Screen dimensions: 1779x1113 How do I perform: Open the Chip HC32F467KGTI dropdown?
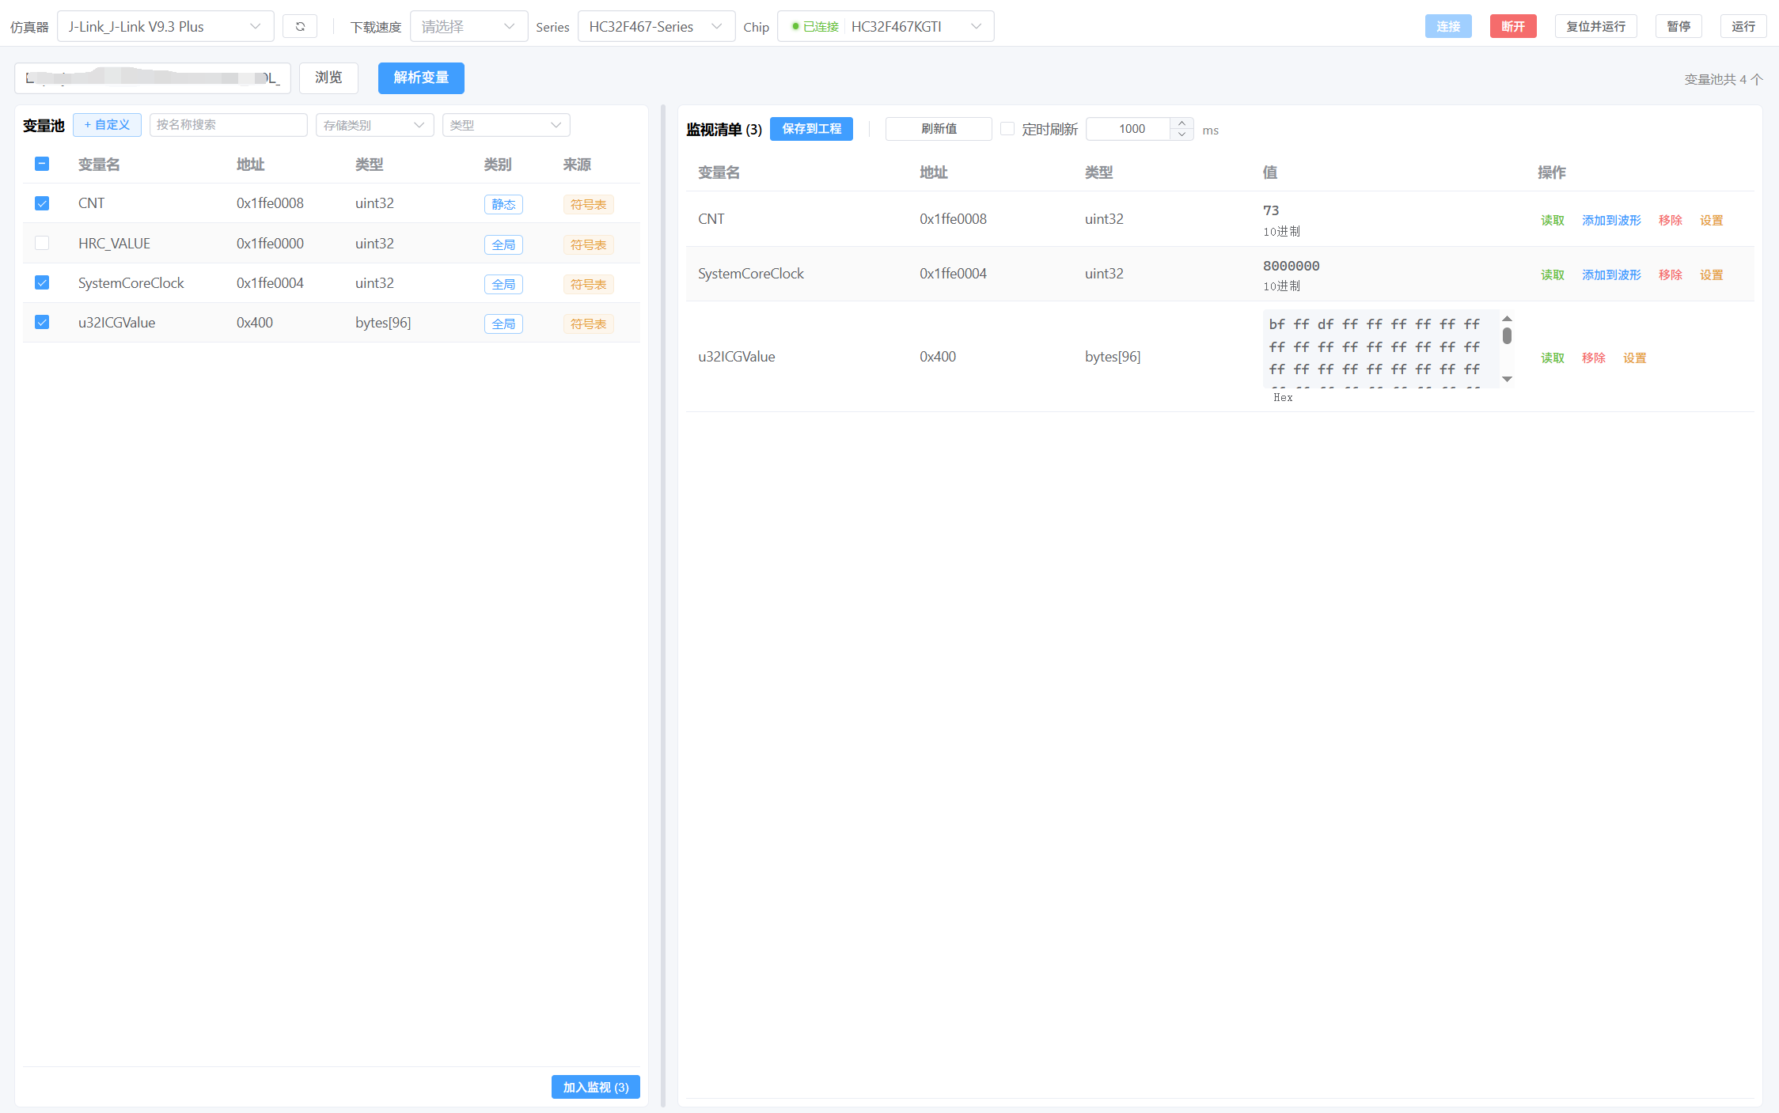886,26
